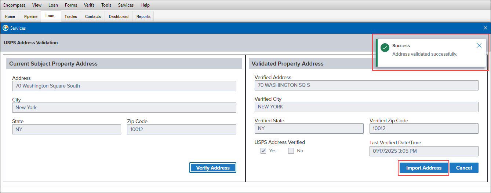The width and height of the screenshot is (491, 193).
Task: Click the Verify Address button
Action: pyautogui.click(x=213, y=168)
